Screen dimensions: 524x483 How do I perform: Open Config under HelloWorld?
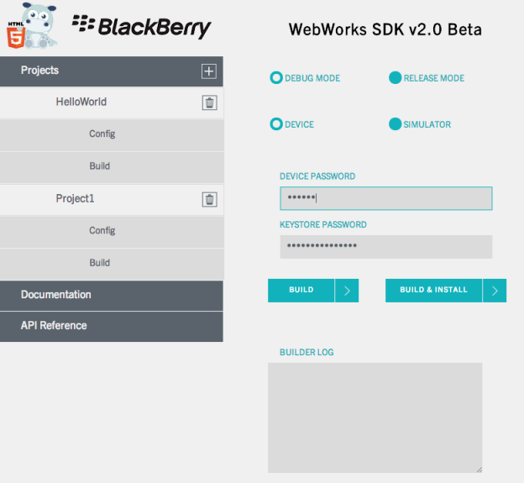[112, 134]
